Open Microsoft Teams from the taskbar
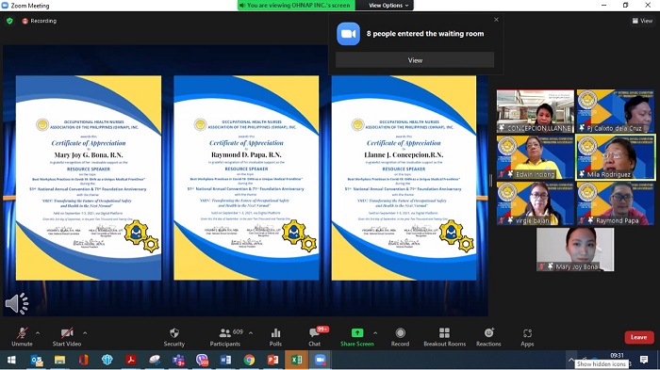Viewport: 660px width, 370px height. [x=178, y=360]
